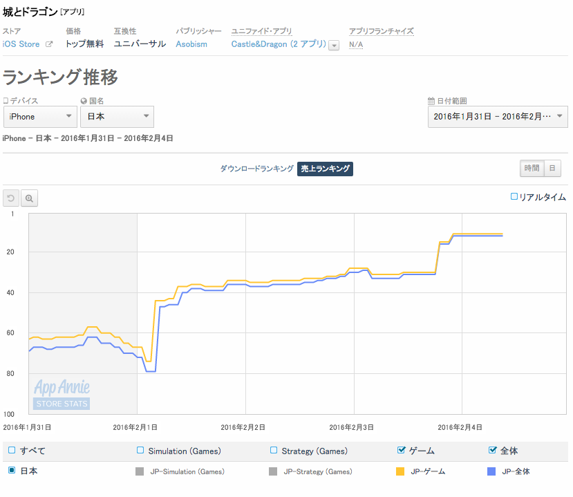Click the 2016年2月1日 x-axis label
Screen dimensions: 573x497
click(x=135, y=427)
